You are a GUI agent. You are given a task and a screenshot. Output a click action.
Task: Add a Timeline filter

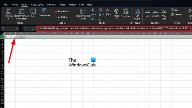pos(177,15)
